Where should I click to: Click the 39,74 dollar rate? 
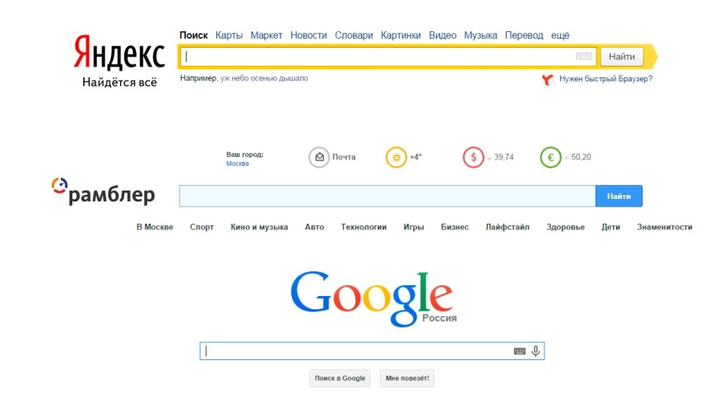504,157
